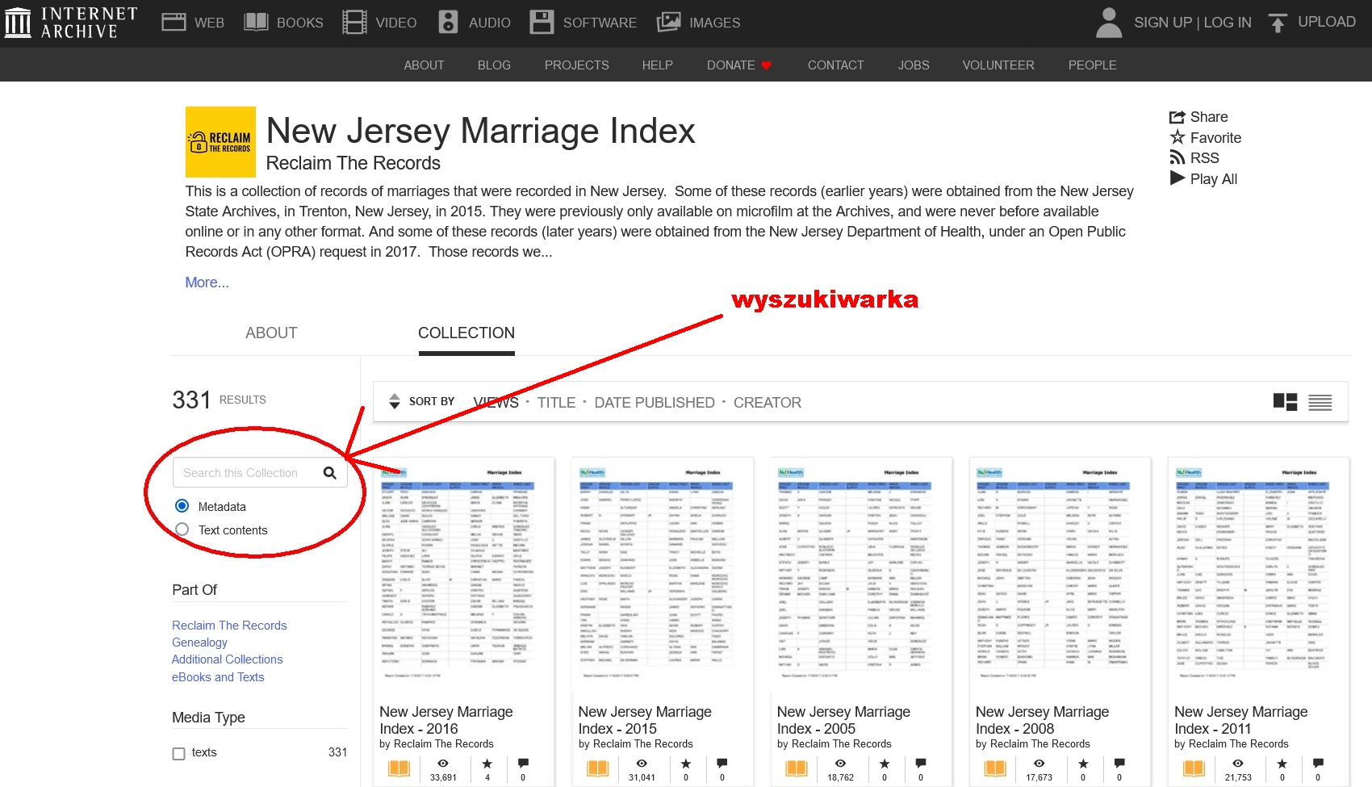Open the Contact menu item

pyautogui.click(x=835, y=65)
